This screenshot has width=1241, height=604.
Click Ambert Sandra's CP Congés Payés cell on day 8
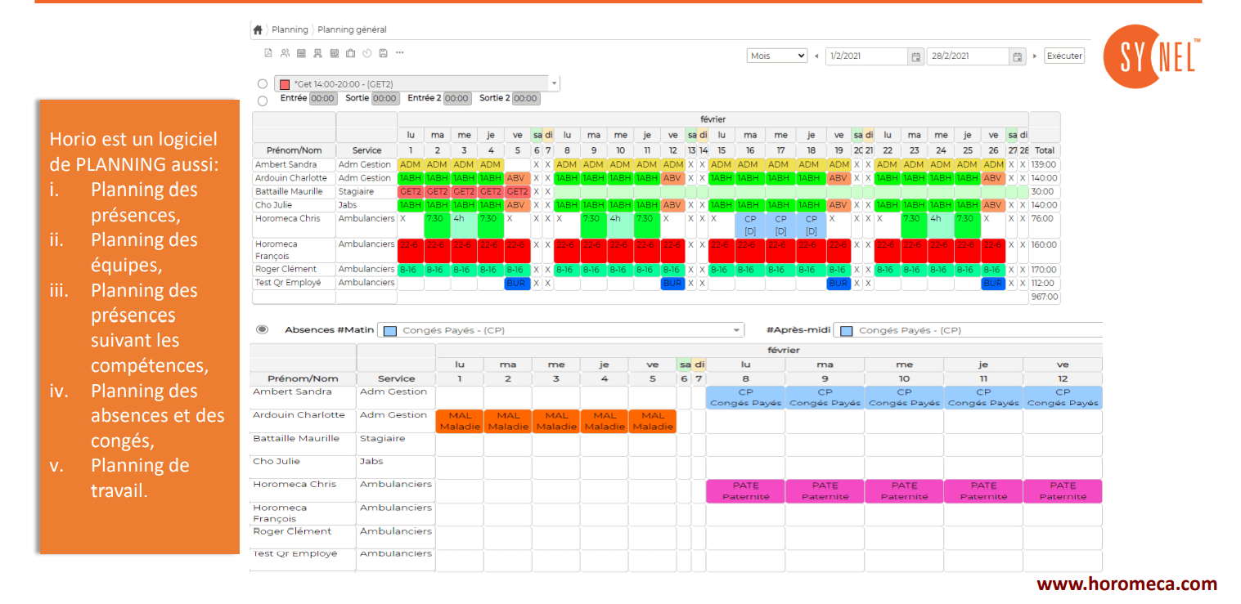[745, 397]
